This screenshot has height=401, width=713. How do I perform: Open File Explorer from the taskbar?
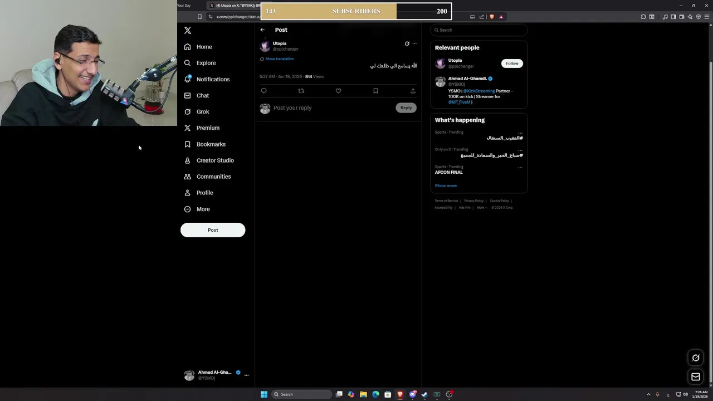pyautogui.click(x=363, y=394)
